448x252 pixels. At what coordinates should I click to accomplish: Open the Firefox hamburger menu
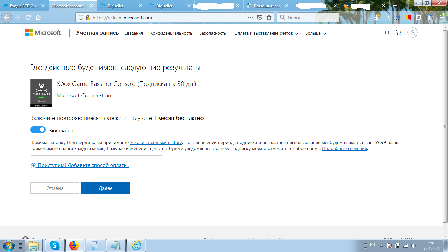[x=442, y=18]
